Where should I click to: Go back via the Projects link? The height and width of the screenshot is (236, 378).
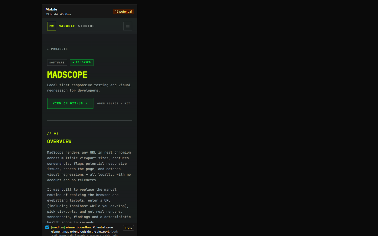[x=57, y=49]
